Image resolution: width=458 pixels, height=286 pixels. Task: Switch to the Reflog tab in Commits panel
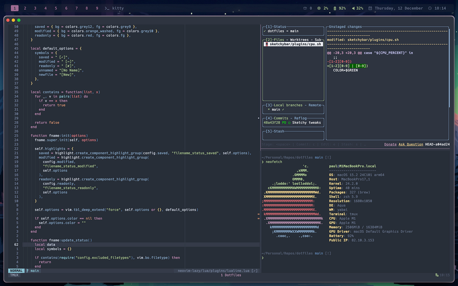click(x=300, y=118)
